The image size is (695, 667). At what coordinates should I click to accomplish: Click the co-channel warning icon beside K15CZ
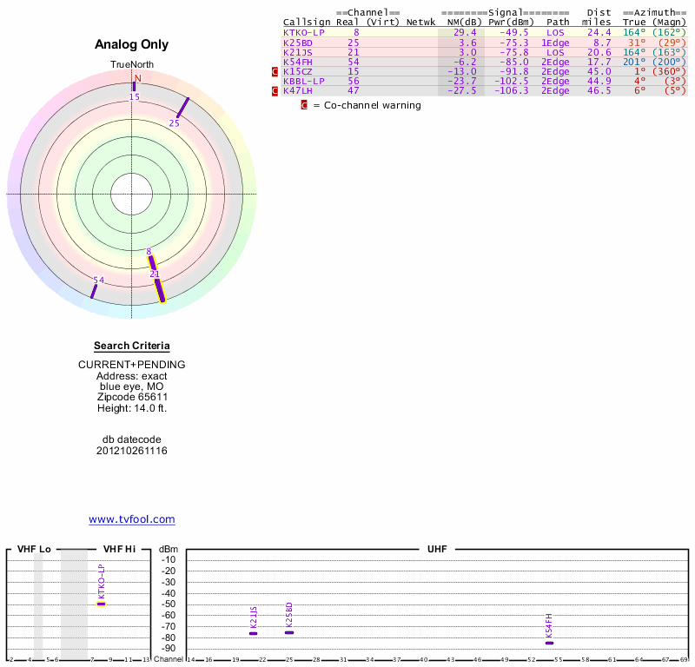(x=275, y=71)
